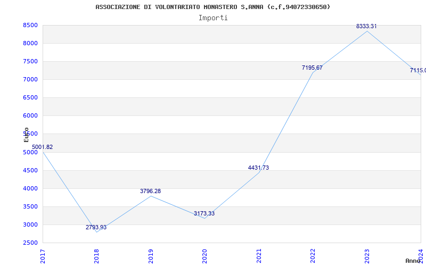Click the 3000 y-axis value
426x266 pixels.
[30, 225]
